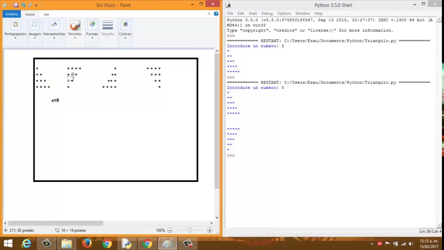Click the first 'Introduce un numero: 5' line
The image size is (444, 250).
pyautogui.click(x=255, y=46)
